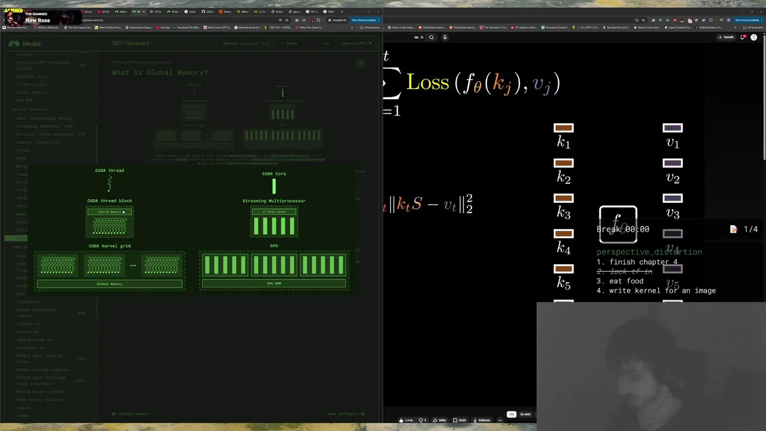Start YouTube voice search with microphone
766x431 pixels.
(x=445, y=37)
